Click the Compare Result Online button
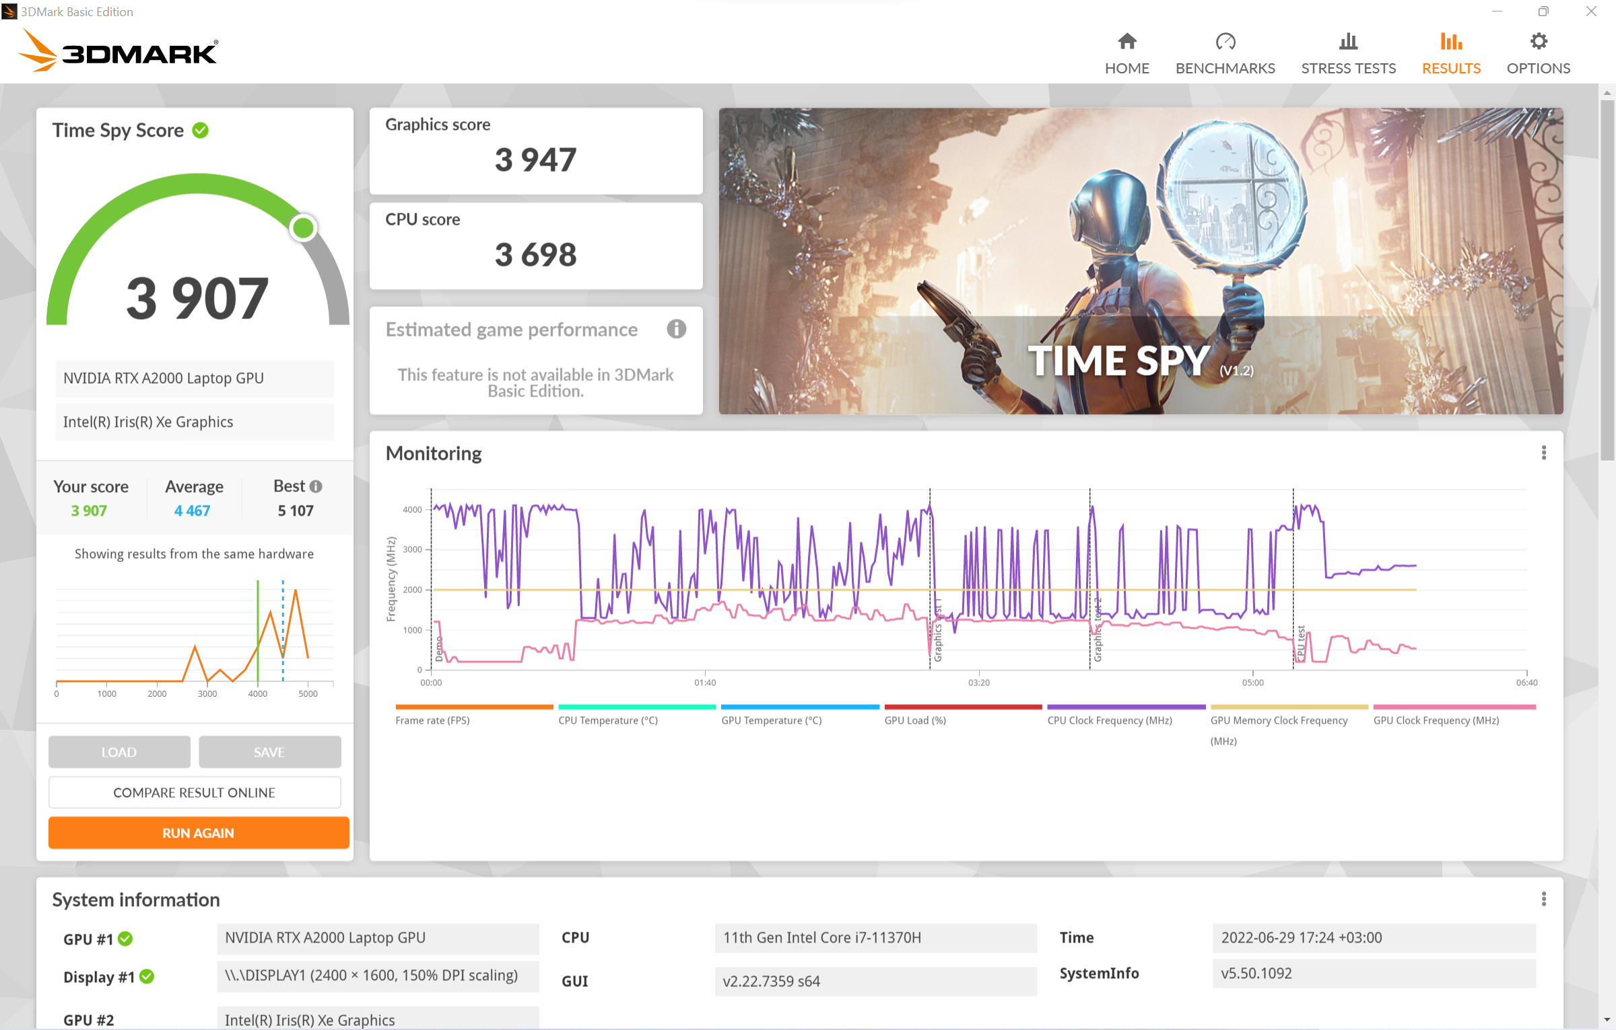 pyautogui.click(x=195, y=792)
